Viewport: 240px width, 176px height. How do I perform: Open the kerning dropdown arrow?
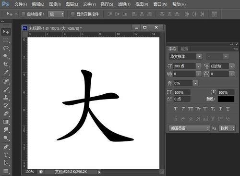tap(199, 74)
